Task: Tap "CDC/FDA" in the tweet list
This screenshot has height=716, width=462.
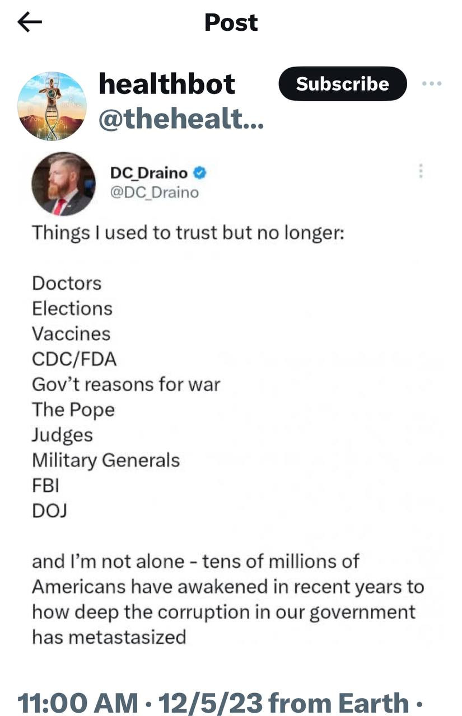Action: [74, 359]
